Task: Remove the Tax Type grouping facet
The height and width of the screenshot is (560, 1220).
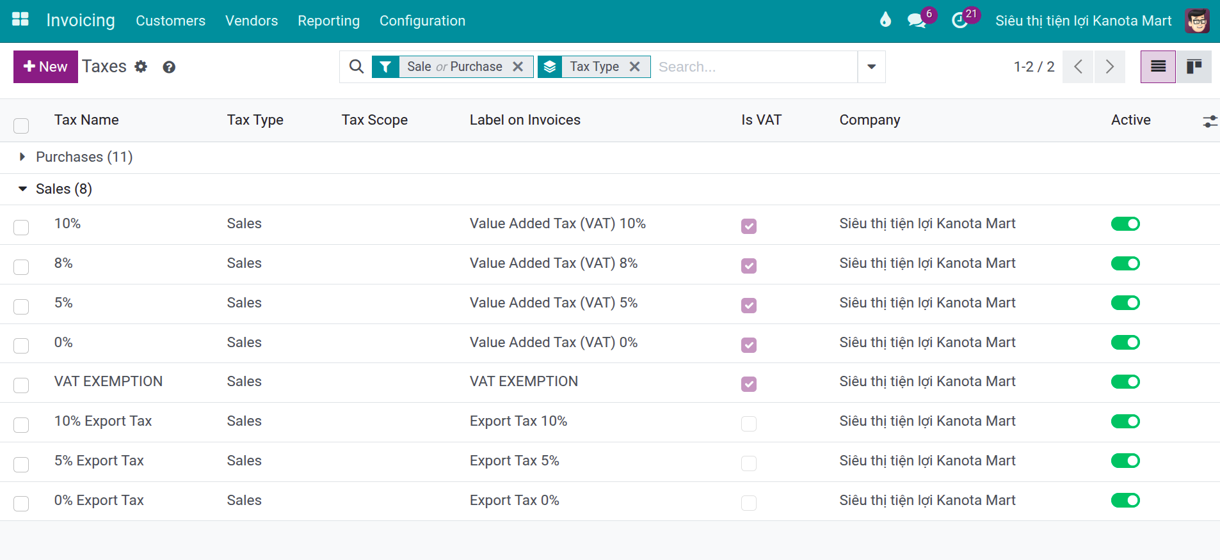Action: (x=634, y=66)
